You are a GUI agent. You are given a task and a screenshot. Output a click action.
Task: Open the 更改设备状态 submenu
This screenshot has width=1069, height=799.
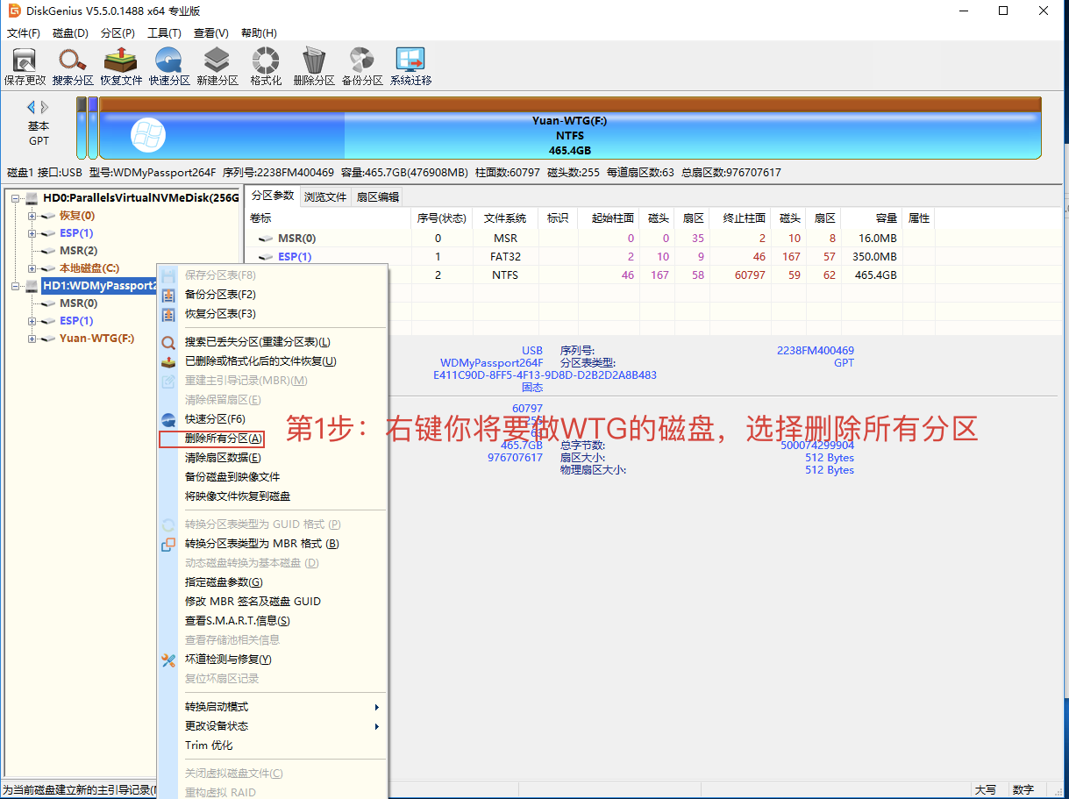(x=272, y=726)
